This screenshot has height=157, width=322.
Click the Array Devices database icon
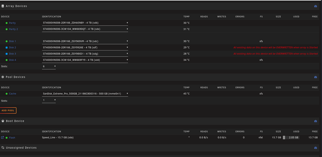tap(3, 6)
